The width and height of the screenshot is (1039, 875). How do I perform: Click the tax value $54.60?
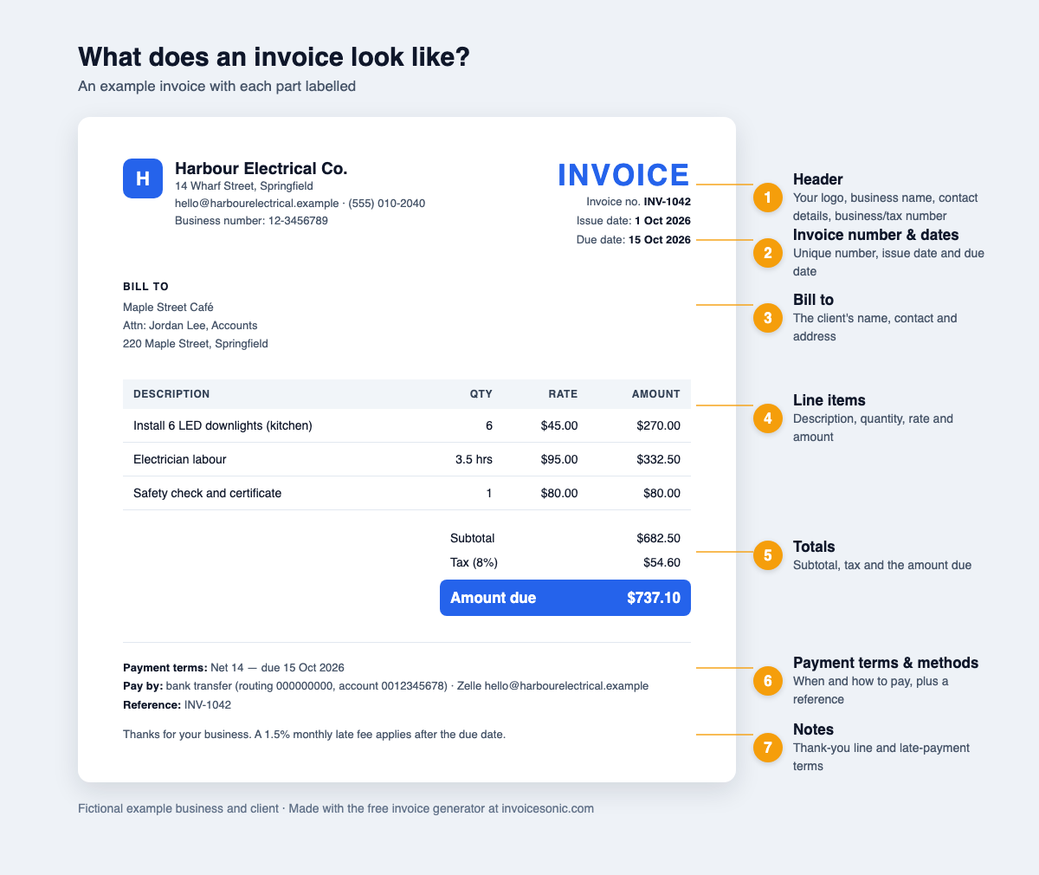tap(661, 562)
